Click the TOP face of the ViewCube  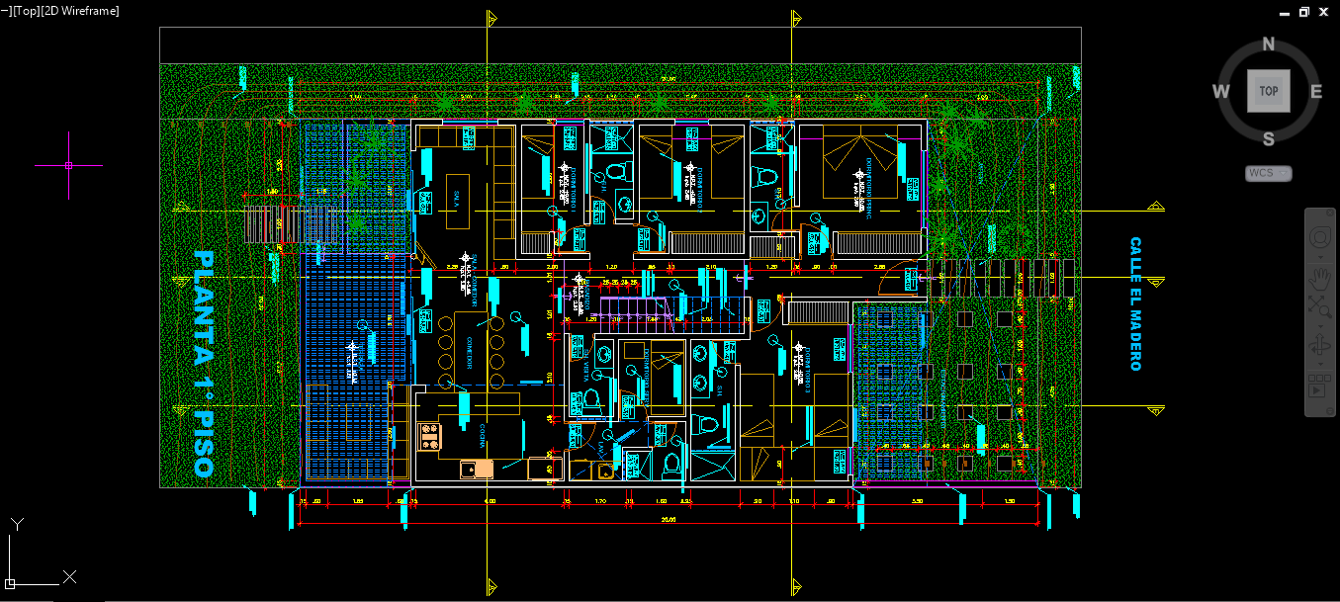(1269, 90)
